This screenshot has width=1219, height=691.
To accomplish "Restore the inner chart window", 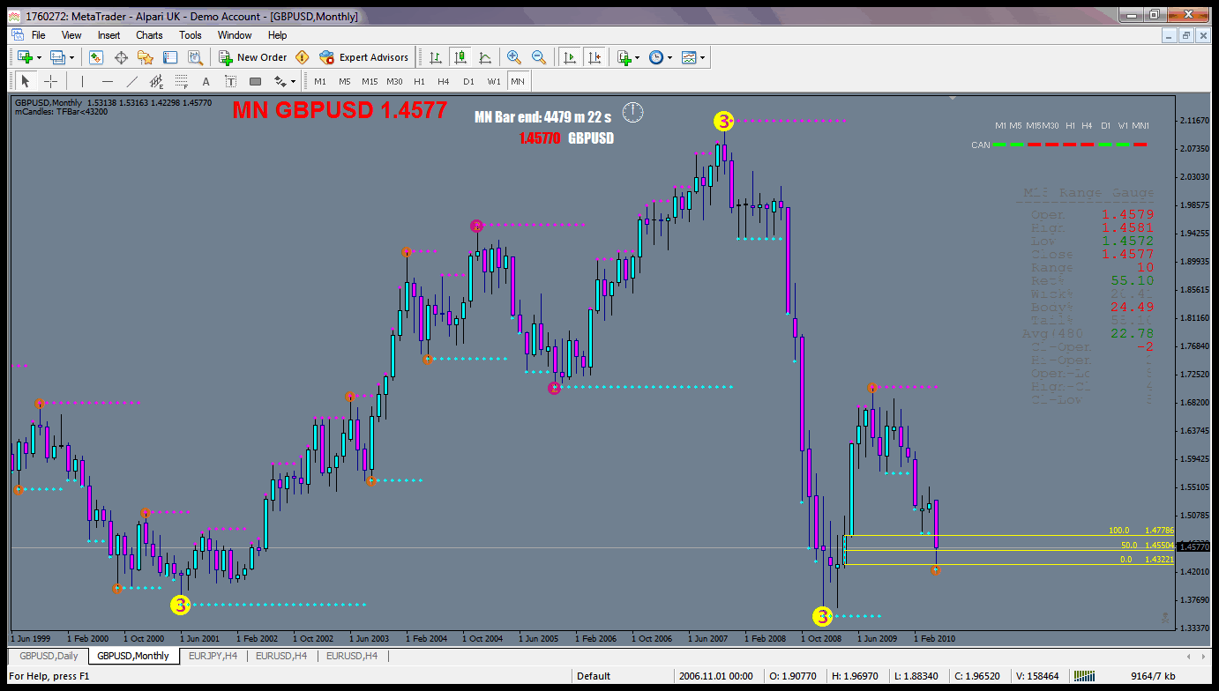I will pyautogui.click(x=1186, y=35).
